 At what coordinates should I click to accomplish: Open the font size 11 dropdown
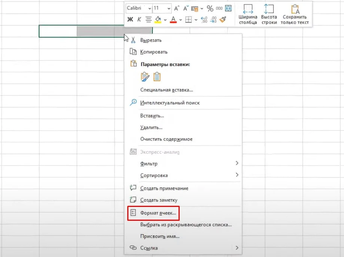(x=169, y=8)
